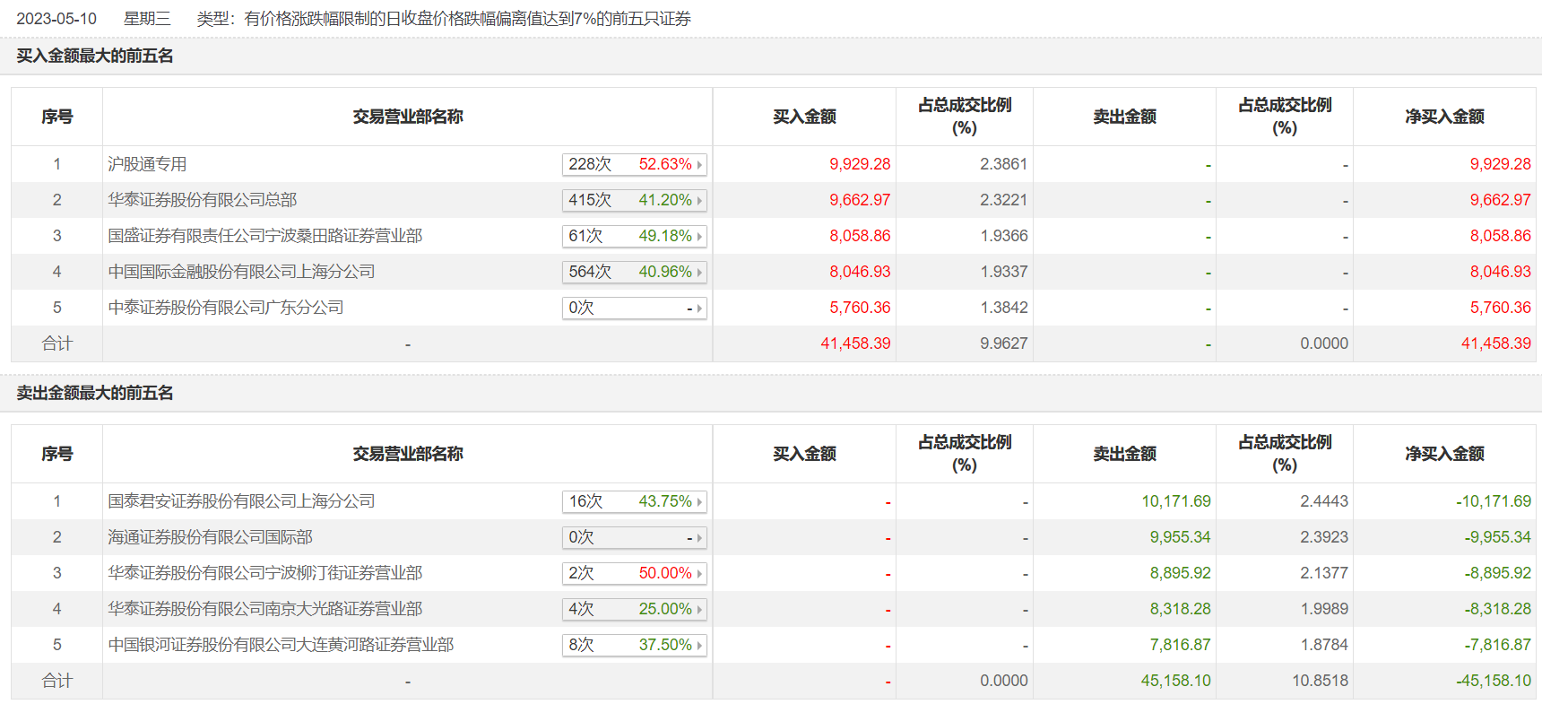The height and width of the screenshot is (704, 1542).
Task: Open 国盛证券有限责任公司宁波桑田路证券营业部 link
Action: 265,236
